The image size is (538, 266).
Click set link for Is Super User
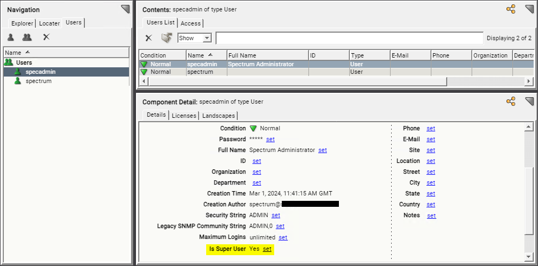[267, 249]
